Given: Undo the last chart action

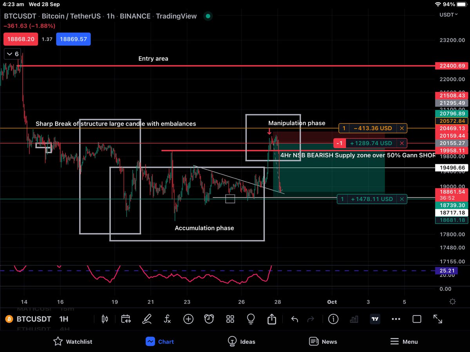Looking at the screenshot, I should 295,319.
